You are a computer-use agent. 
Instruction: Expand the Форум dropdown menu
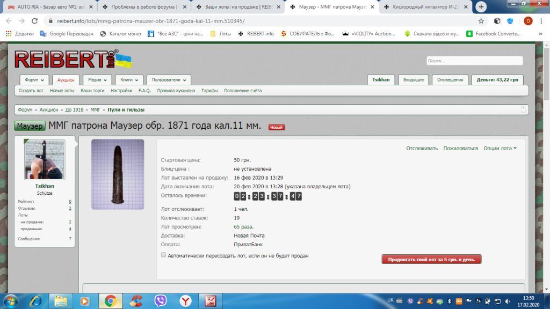click(x=34, y=80)
